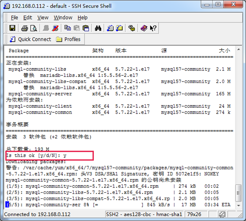Activate the What's This help pointer
This screenshot has width=246, height=221.
tap(153, 28)
